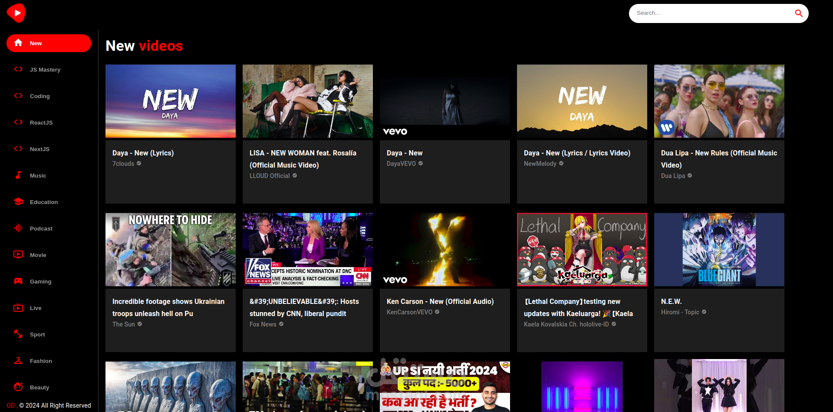Open the JS Mastery category
The height and width of the screenshot is (412, 833).
point(49,69)
